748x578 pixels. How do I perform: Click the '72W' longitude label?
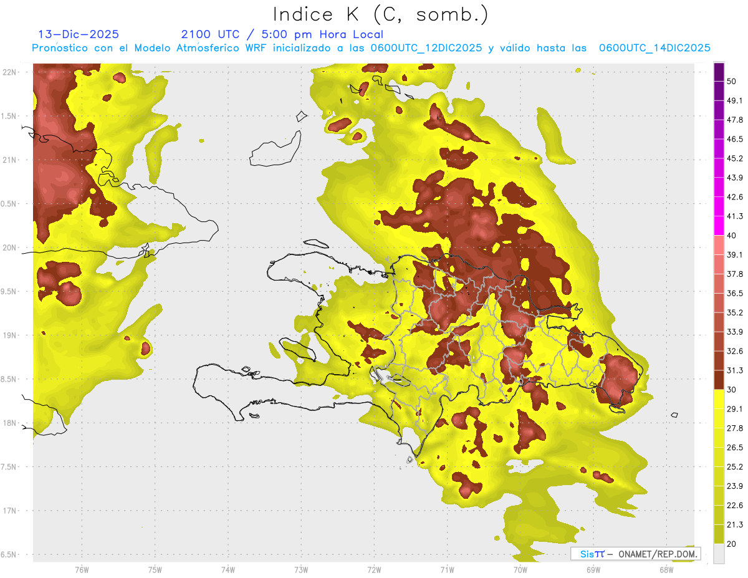click(x=374, y=569)
